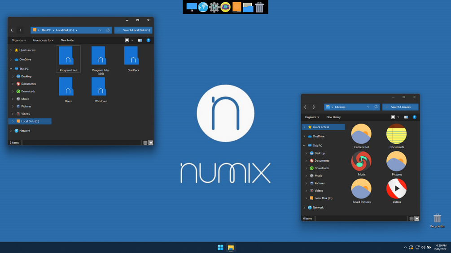Viewport: 451px width, 253px height.
Task: Open the Give access to menu
Action: click(x=43, y=40)
